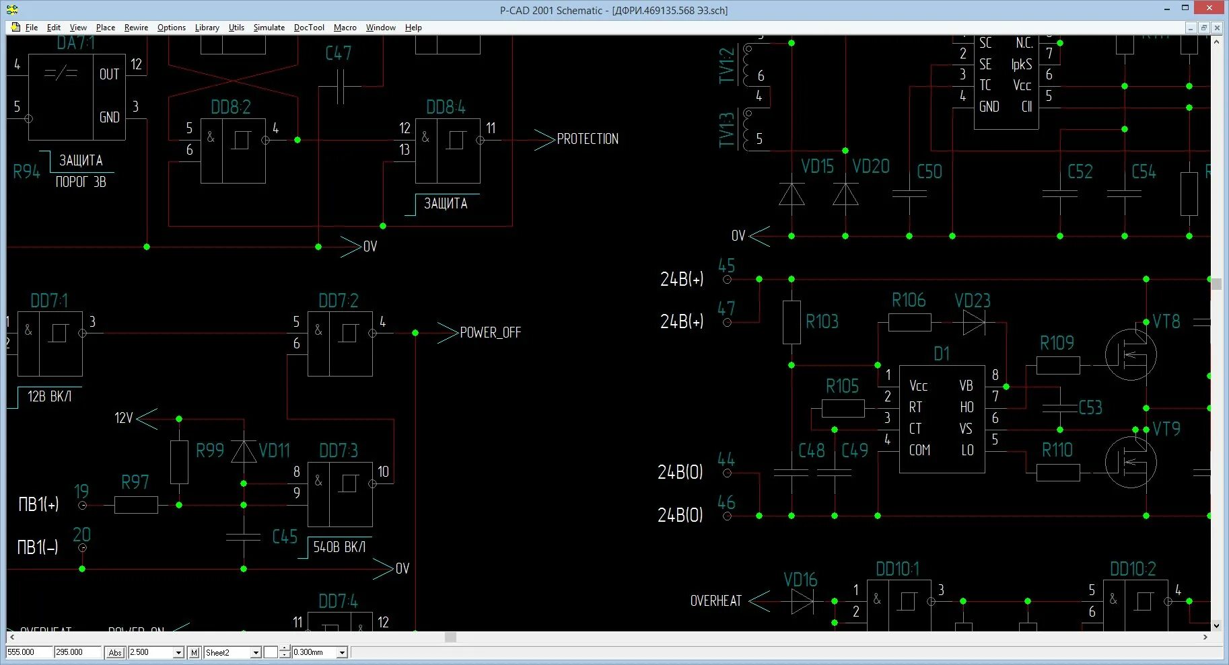The width and height of the screenshot is (1229, 665).
Task: Select the VD15 diode symbol
Action: [x=792, y=194]
